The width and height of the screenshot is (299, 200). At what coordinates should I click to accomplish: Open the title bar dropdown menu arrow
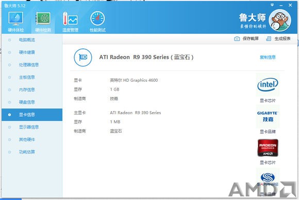272,5
